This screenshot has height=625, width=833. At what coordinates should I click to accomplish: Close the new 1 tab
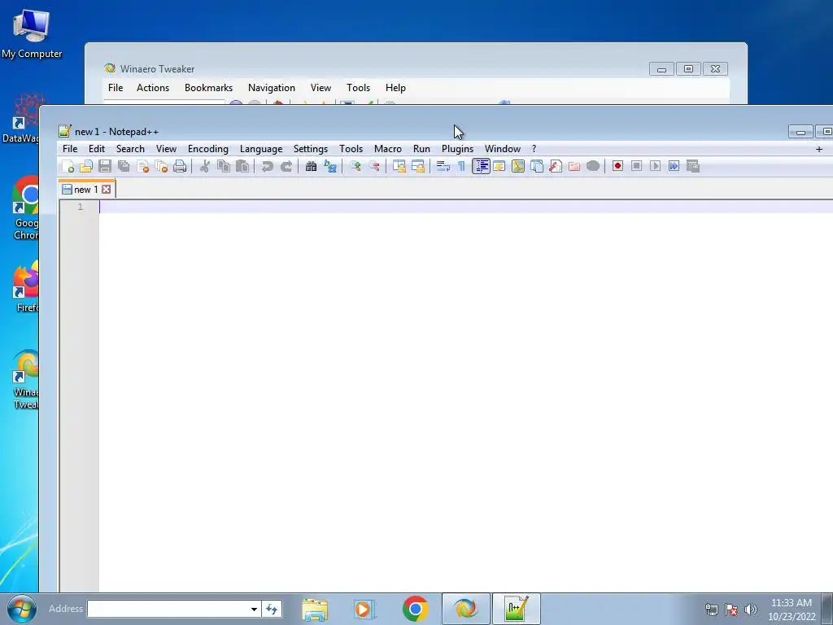(x=107, y=189)
